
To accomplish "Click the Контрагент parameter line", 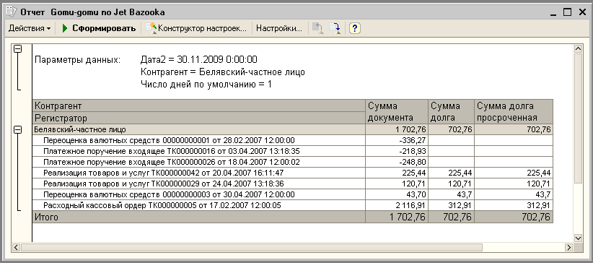I will point(222,72).
